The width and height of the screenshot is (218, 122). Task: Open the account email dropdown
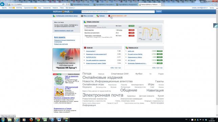pyautogui.click(x=200, y=8)
